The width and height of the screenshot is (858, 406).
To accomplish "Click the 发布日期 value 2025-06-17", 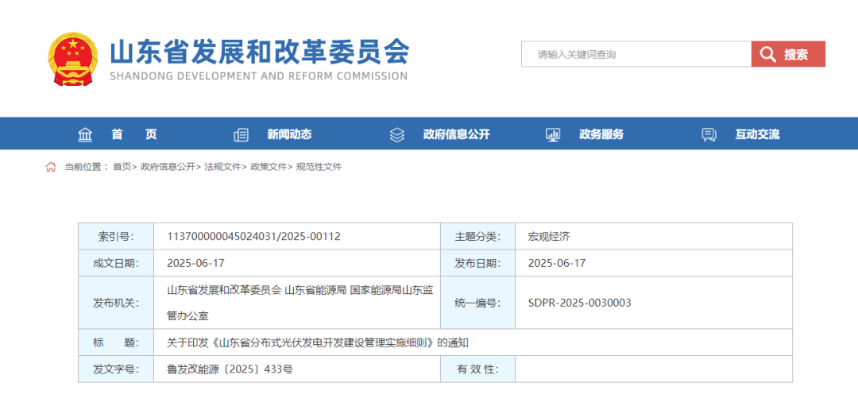I will 557,263.
